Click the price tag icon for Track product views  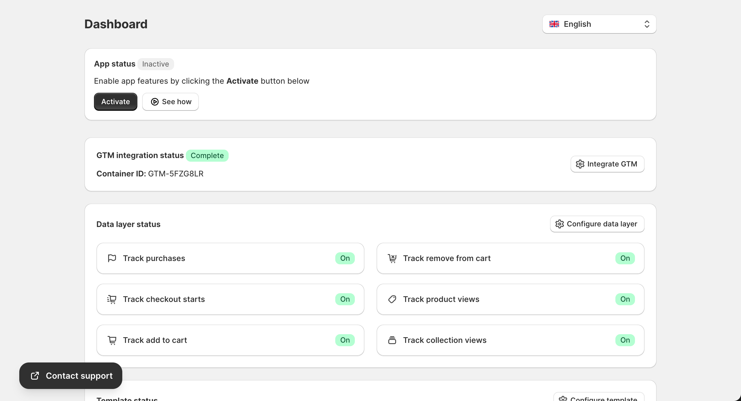tap(392, 299)
